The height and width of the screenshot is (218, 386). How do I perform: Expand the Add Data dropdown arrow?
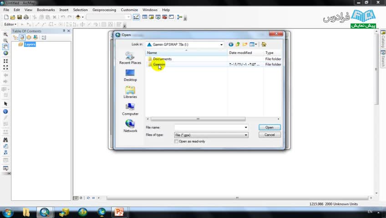click(83, 17)
